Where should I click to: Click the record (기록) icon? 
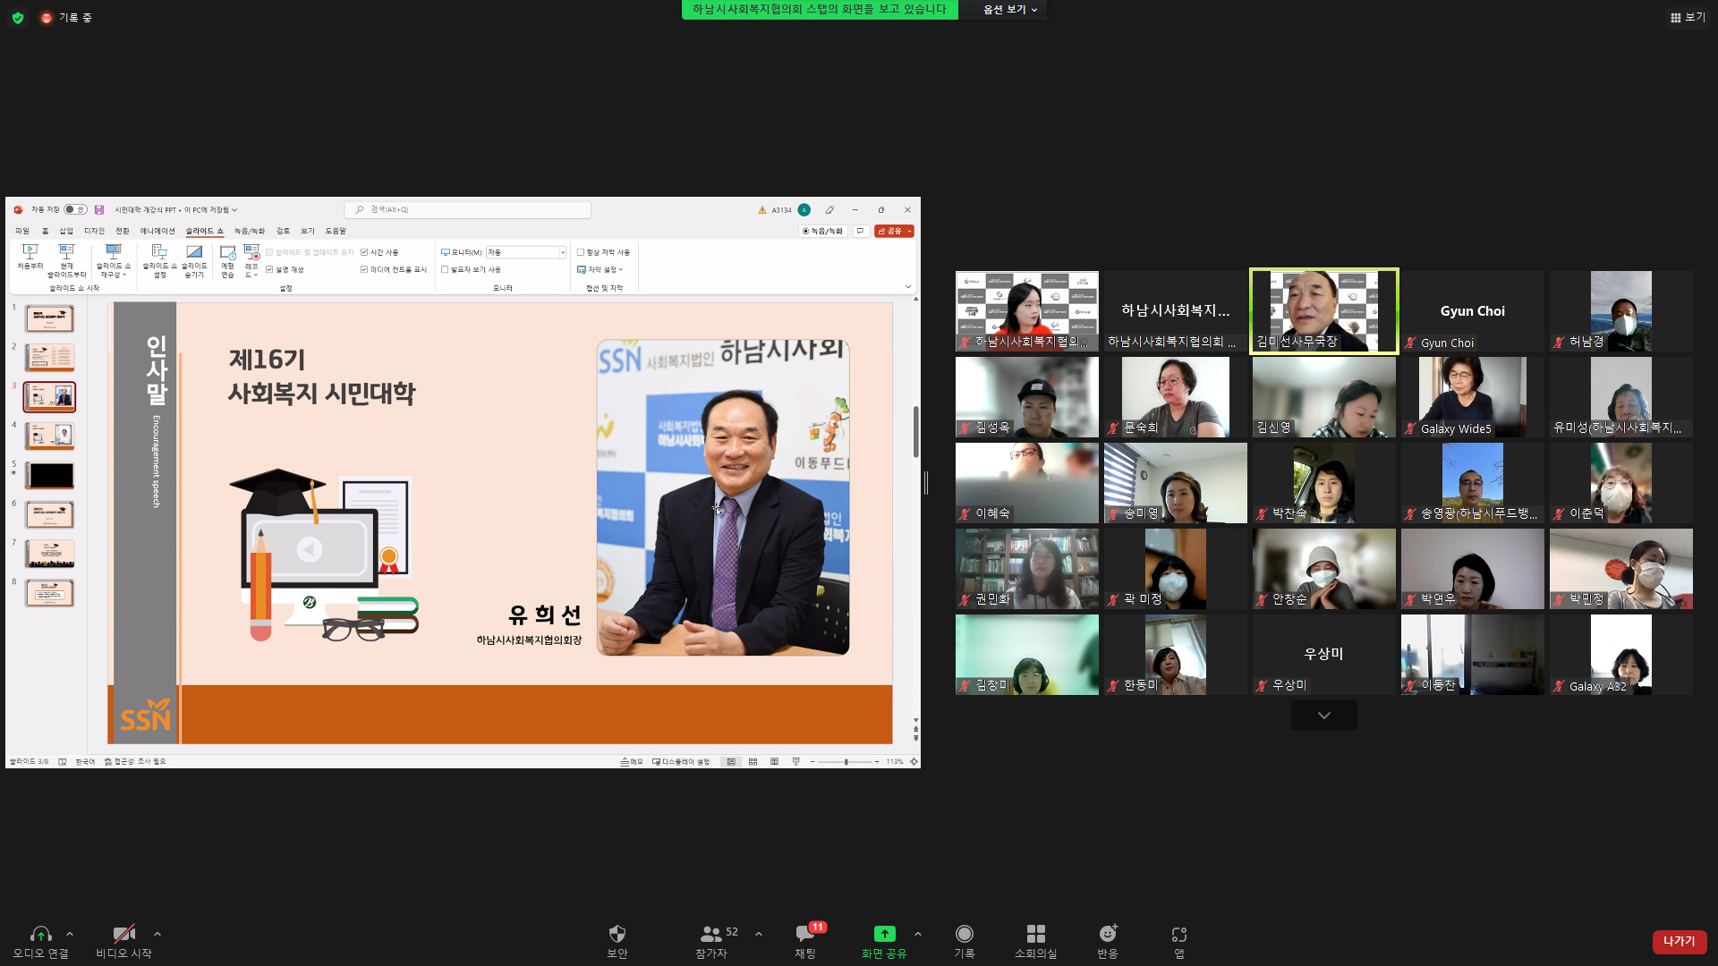(964, 934)
